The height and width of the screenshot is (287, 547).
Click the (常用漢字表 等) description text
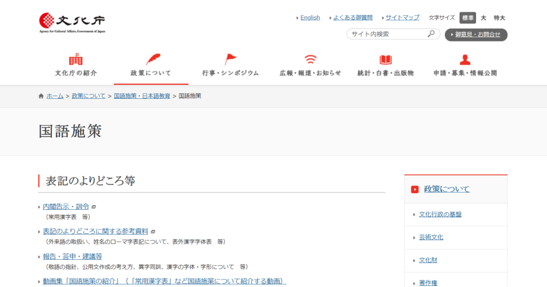click(x=68, y=217)
